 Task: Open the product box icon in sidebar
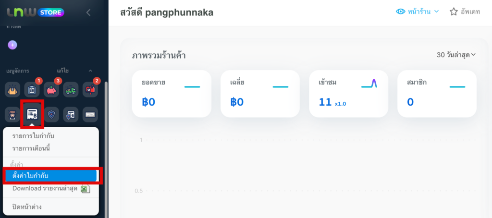tap(12, 89)
